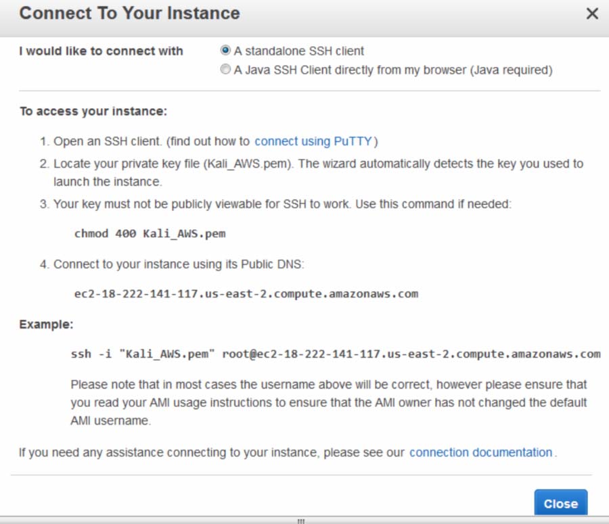
Task: Select the standalone SSH client radio button
Action: pos(225,51)
